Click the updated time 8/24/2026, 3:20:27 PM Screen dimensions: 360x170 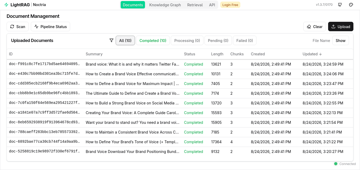tap(323, 152)
